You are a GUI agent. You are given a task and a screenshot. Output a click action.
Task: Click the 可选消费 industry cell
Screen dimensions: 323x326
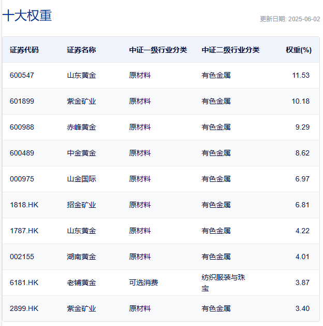[x=143, y=282]
